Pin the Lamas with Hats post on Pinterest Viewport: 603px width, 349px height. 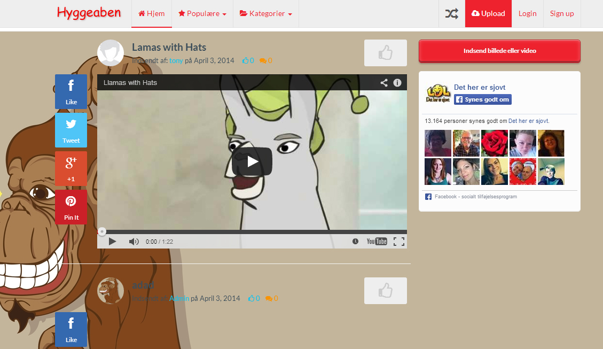click(71, 207)
